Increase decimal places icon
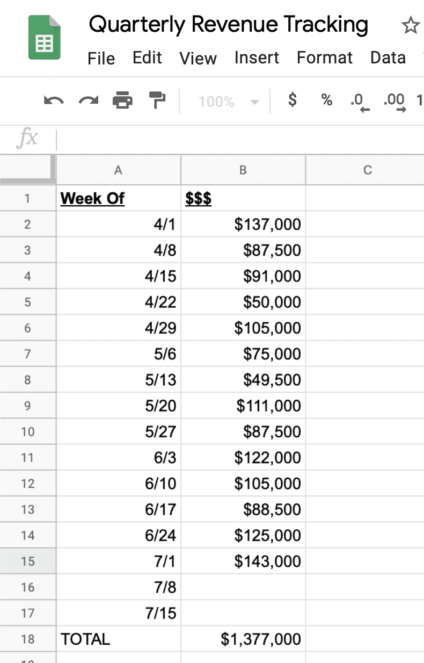Image resolution: width=424 pixels, height=663 pixels. 394,102
